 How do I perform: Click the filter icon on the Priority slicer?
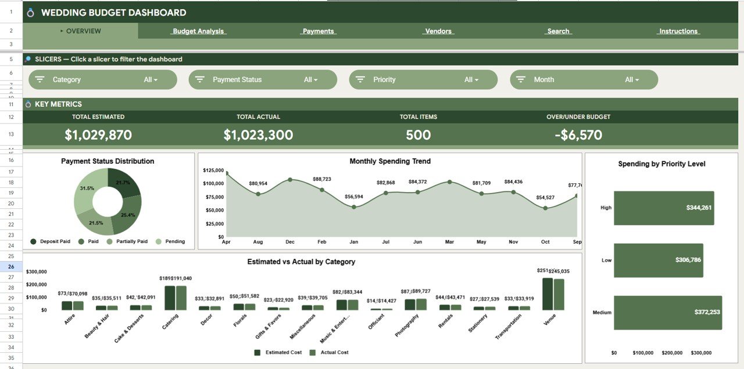pyautogui.click(x=360, y=79)
